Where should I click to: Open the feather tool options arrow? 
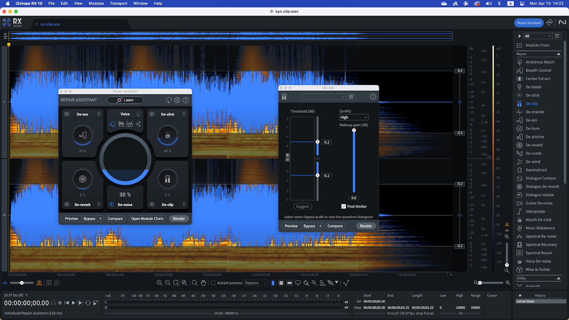point(336,282)
